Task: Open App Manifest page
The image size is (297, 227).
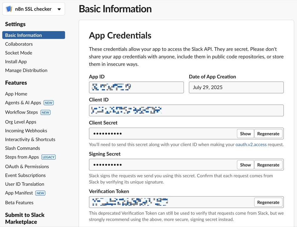Action: [x=19, y=193]
